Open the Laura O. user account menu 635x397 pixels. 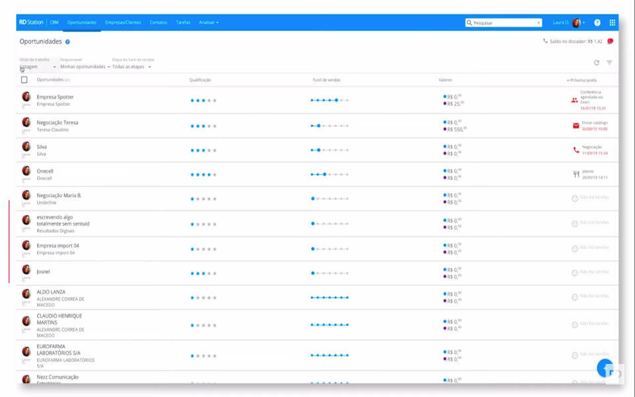[x=569, y=22]
